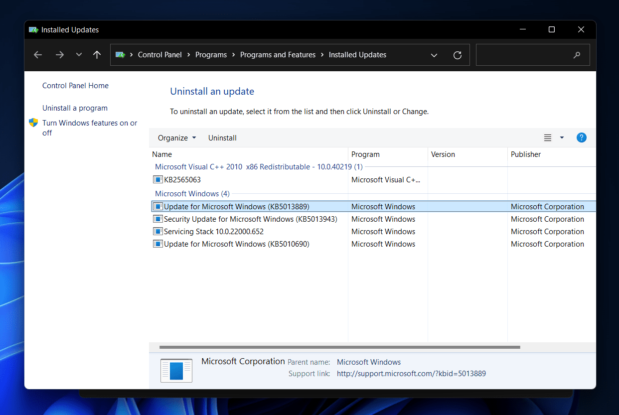
Task: Open the address bar history dropdown chevron
Action: coord(434,55)
